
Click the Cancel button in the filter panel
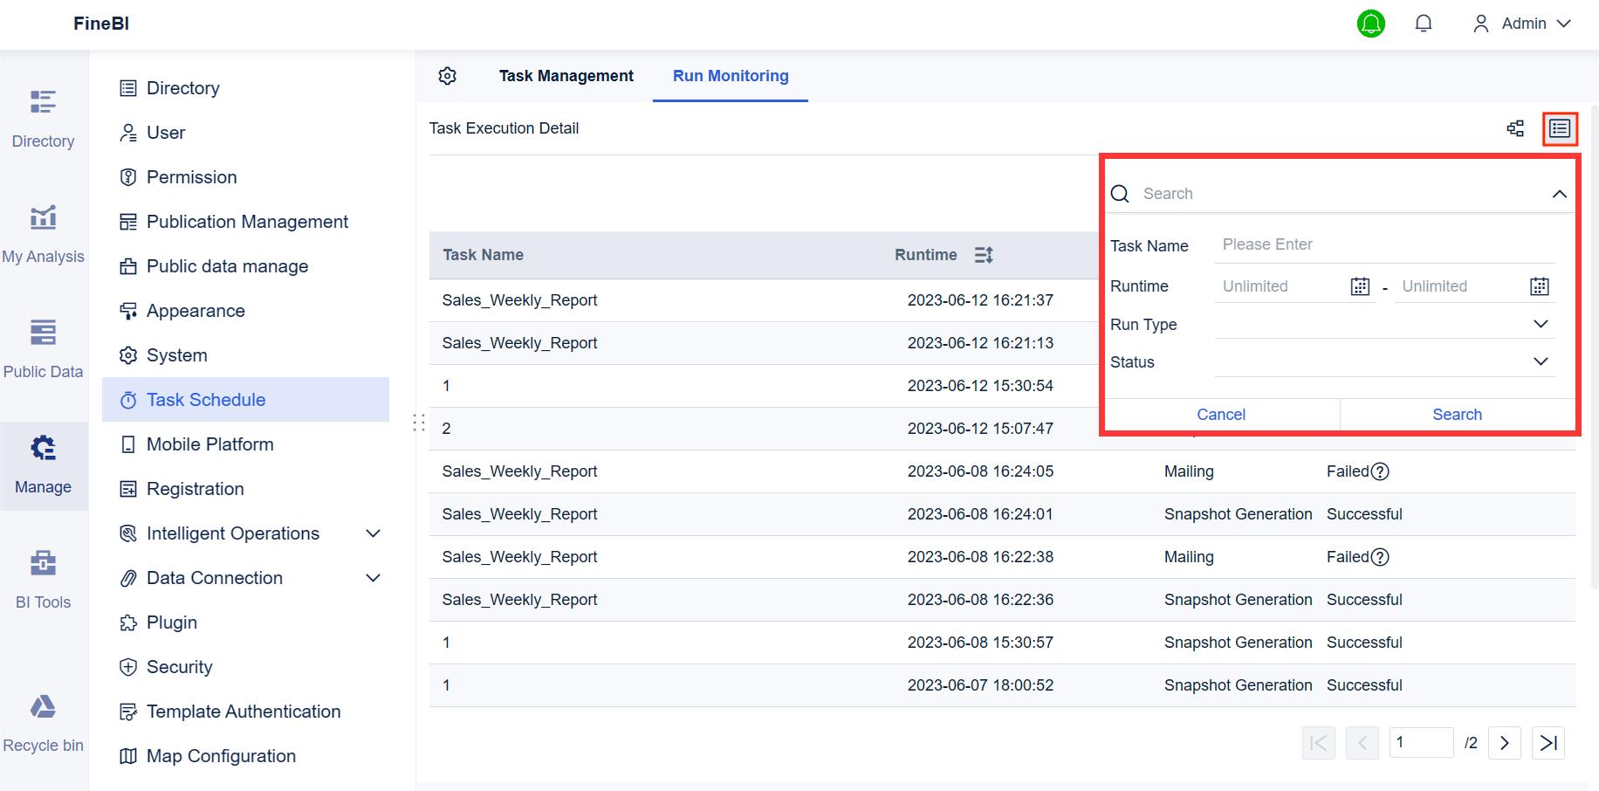[1220, 414]
